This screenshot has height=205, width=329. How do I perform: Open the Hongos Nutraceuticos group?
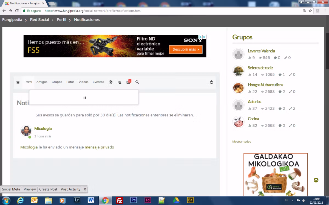[x=265, y=85]
